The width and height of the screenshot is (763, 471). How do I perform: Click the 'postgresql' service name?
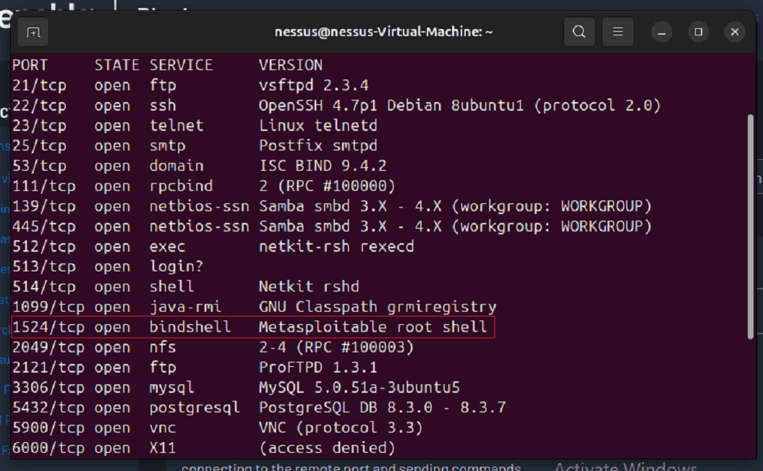[x=195, y=408]
